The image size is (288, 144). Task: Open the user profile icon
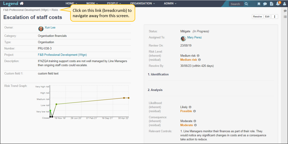click(284, 4)
